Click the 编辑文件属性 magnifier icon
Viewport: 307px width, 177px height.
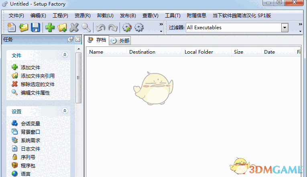(15, 93)
